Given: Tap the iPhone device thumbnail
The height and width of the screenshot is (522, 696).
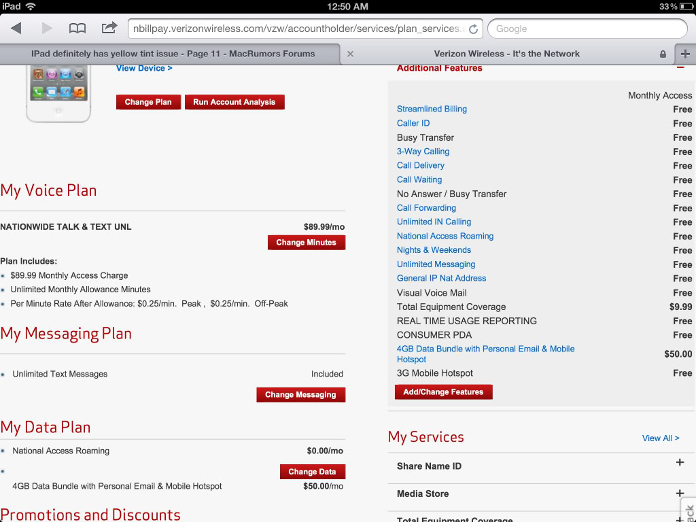Looking at the screenshot, I should [x=58, y=94].
